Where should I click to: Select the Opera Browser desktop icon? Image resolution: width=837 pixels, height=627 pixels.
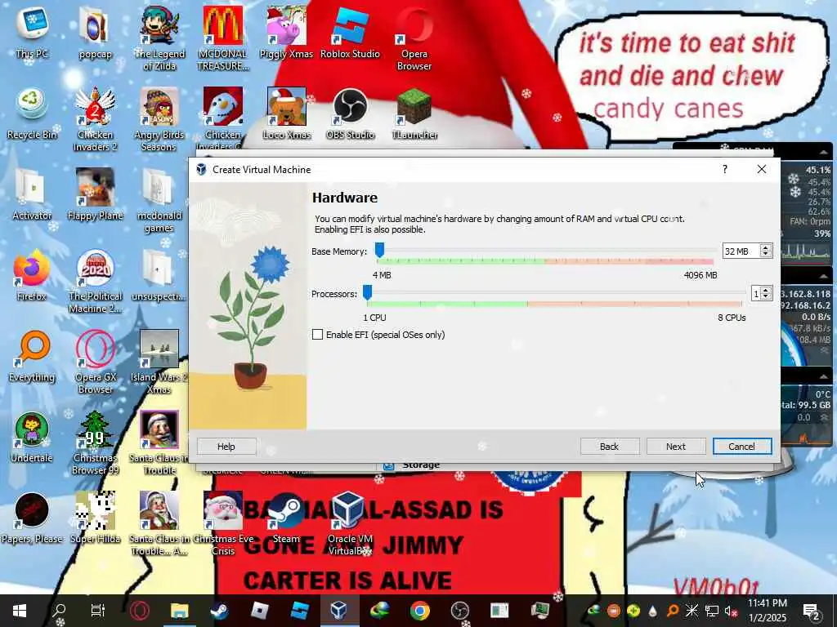point(414,39)
